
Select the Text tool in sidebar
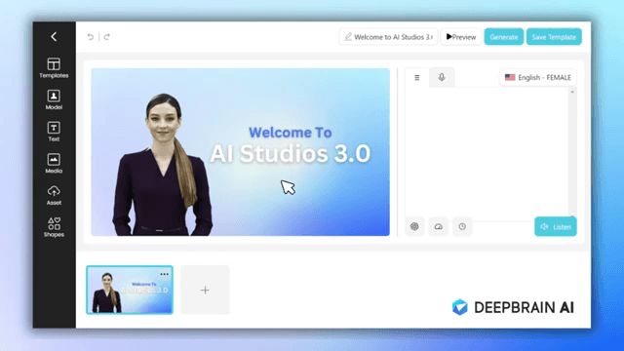(54, 132)
